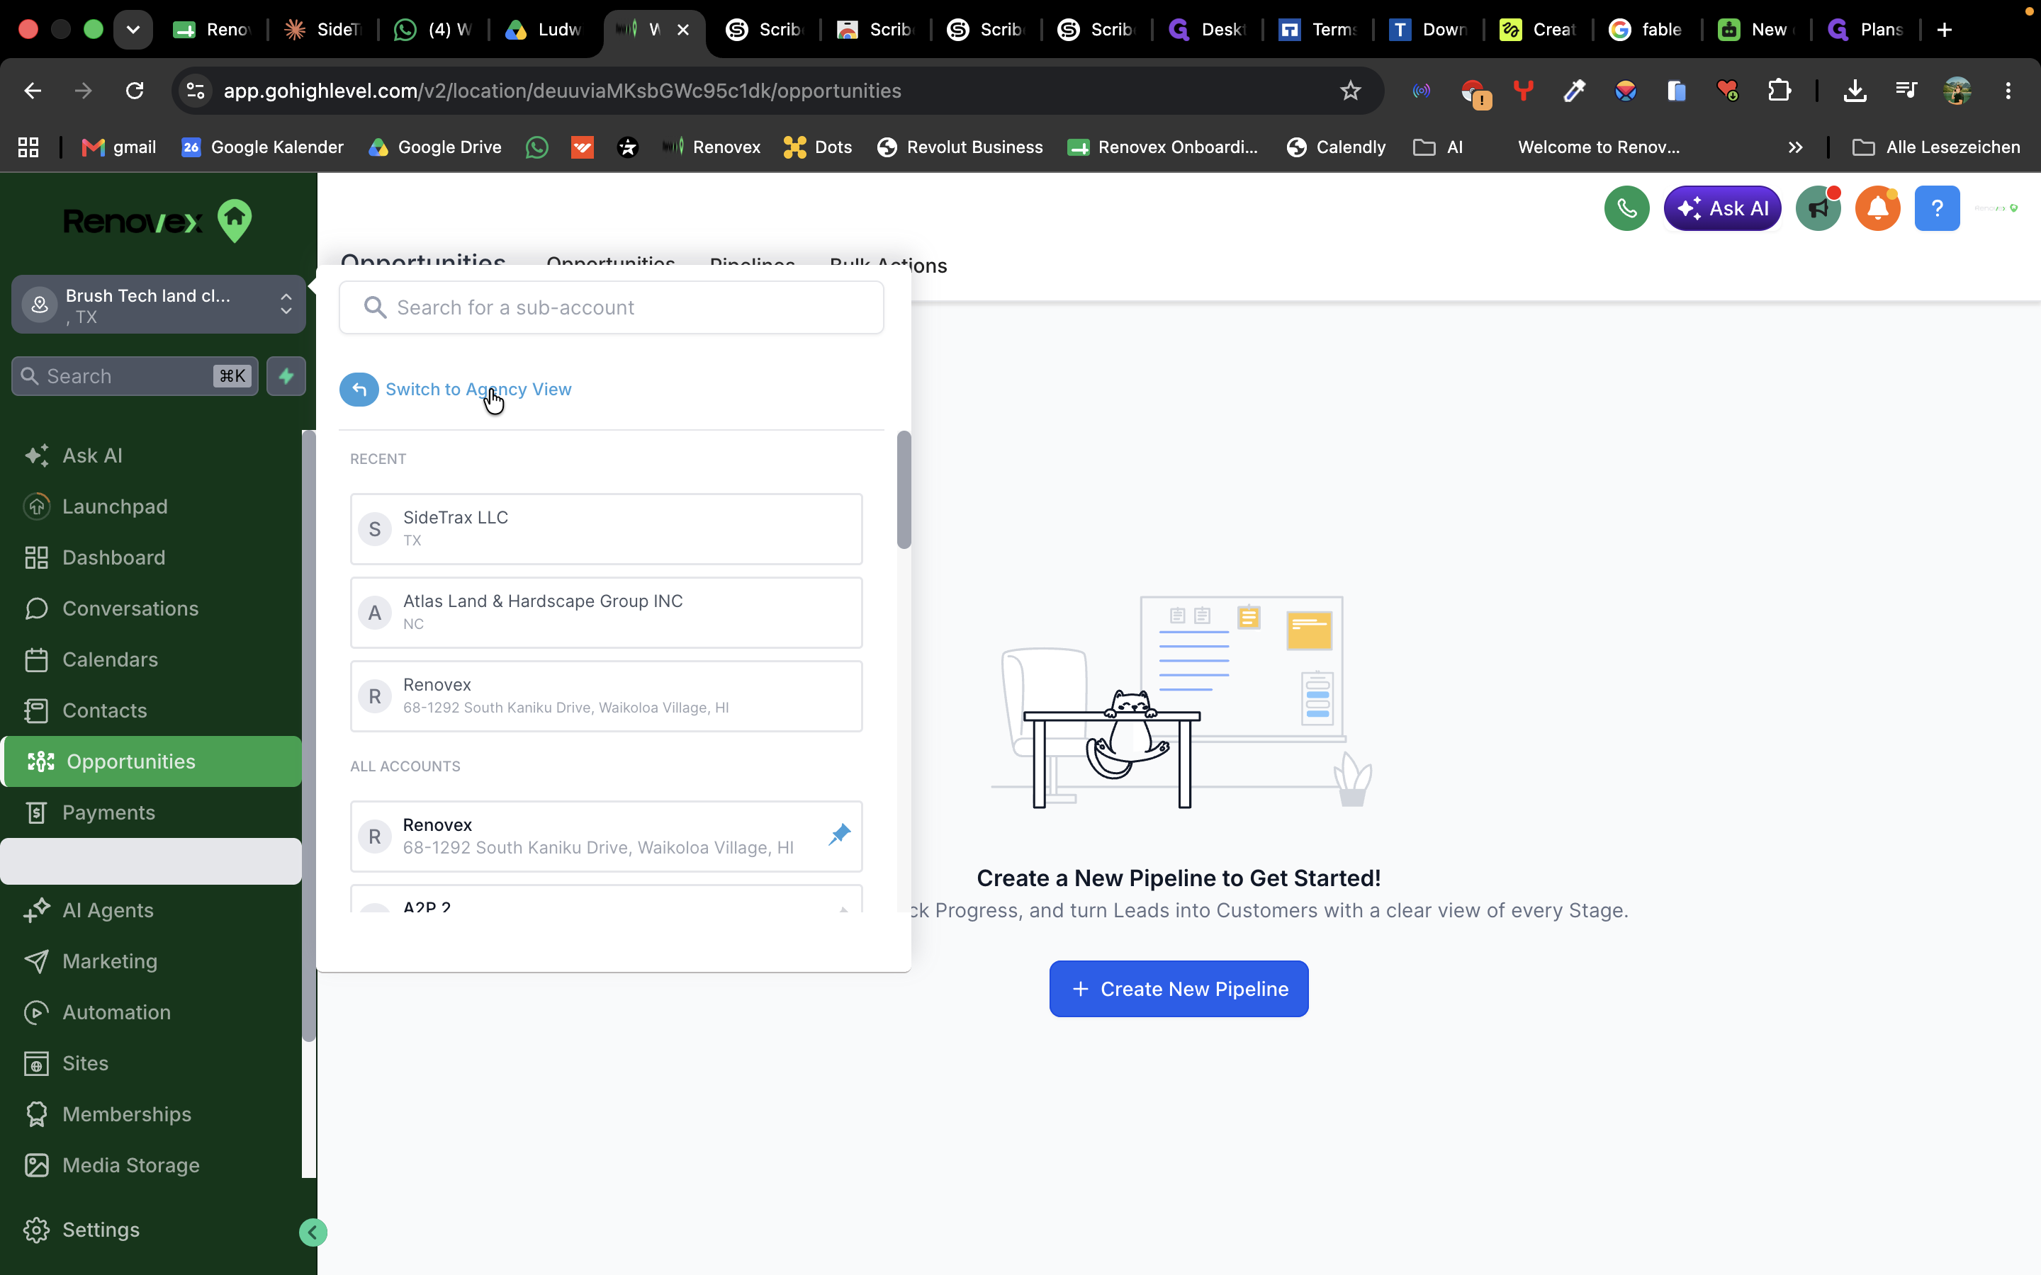This screenshot has height=1275, width=2041.
Task: Open Chrome downloads icon
Action: coord(1855,90)
